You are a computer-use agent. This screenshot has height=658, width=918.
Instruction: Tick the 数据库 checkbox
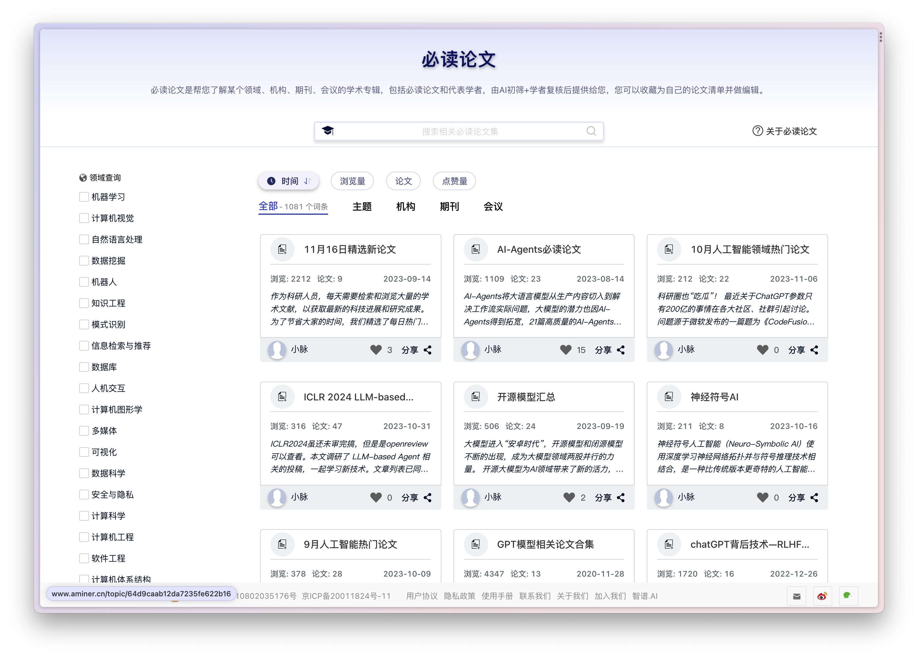coord(84,367)
